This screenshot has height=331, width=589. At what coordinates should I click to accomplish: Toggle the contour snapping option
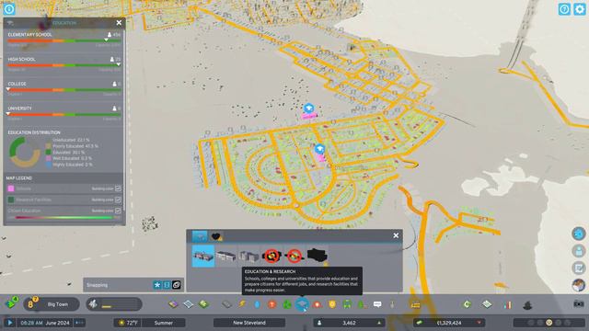click(177, 285)
